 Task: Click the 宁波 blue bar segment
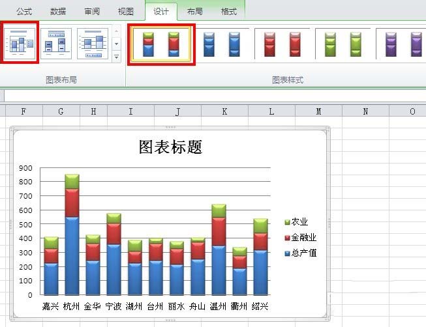pyautogui.click(x=114, y=270)
